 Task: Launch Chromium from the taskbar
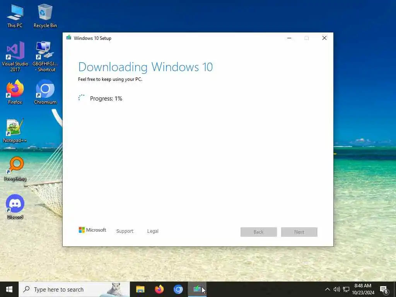[x=178, y=289]
